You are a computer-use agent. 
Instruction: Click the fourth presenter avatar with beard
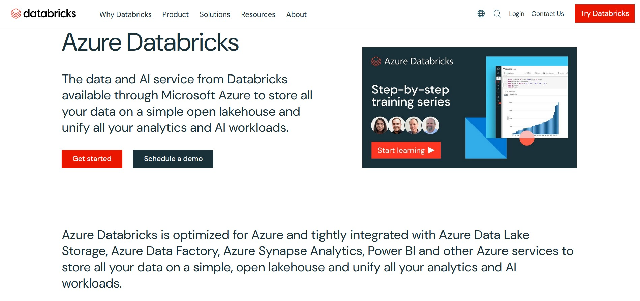click(x=430, y=125)
